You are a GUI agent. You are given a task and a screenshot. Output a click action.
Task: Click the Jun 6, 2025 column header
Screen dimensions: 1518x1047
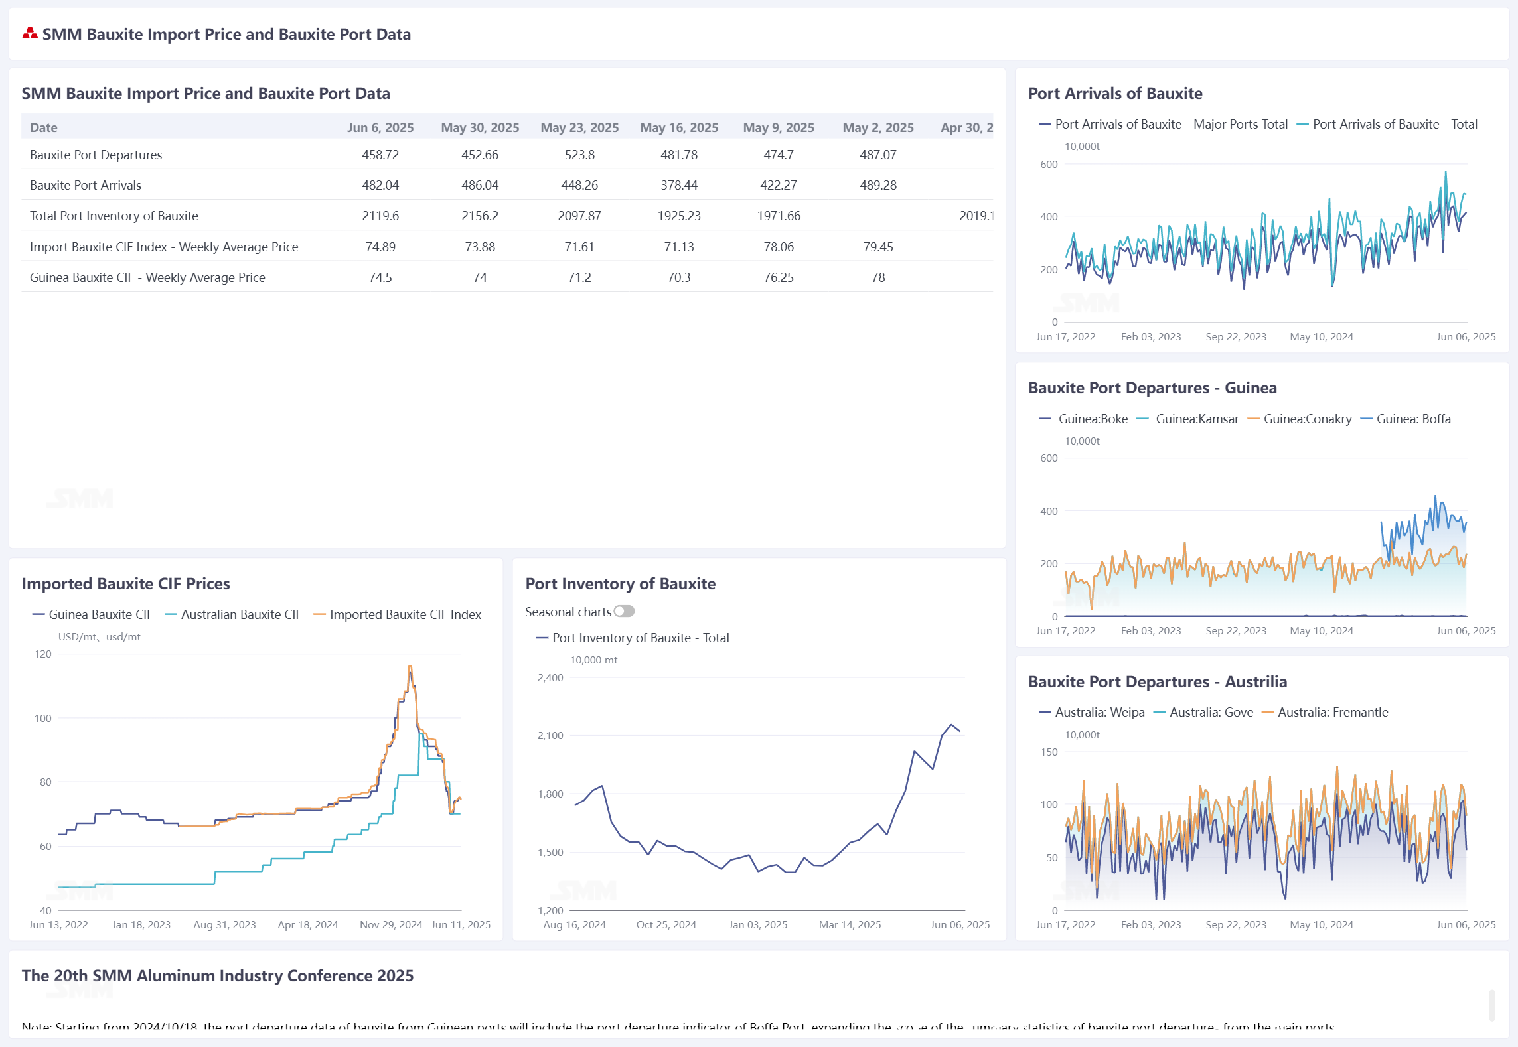[x=380, y=127]
